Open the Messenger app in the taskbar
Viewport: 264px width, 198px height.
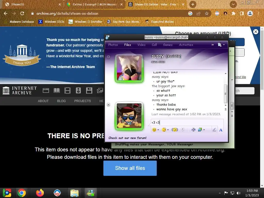(x=91, y=193)
